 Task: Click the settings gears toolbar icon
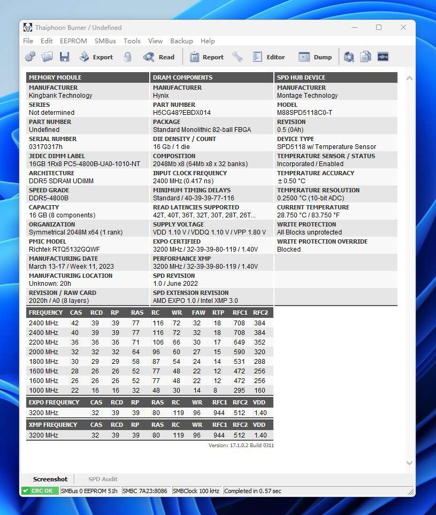click(x=30, y=57)
